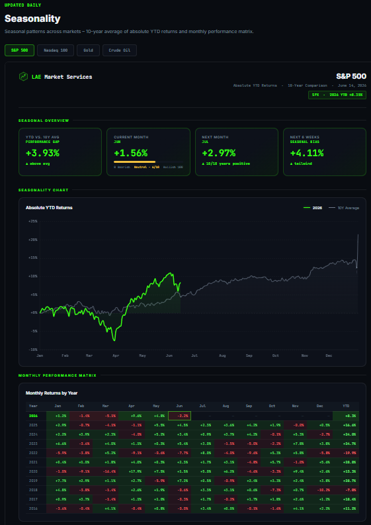
Task: Click the highlighted 2026 Jun -2.2% cell
Action: tap(179, 416)
